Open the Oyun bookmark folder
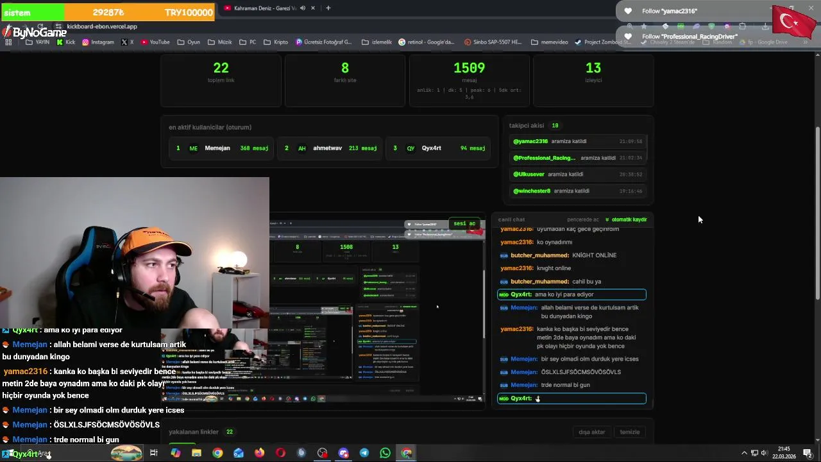 coord(189,42)
